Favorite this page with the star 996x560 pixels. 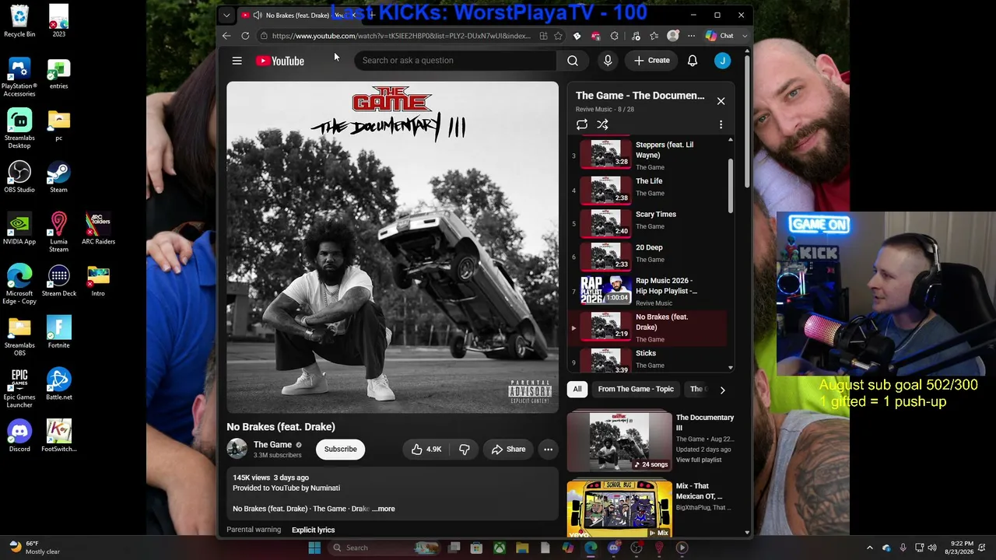point(558,36)
